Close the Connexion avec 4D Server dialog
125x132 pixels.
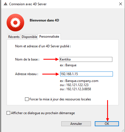click(x=121, y=4)
